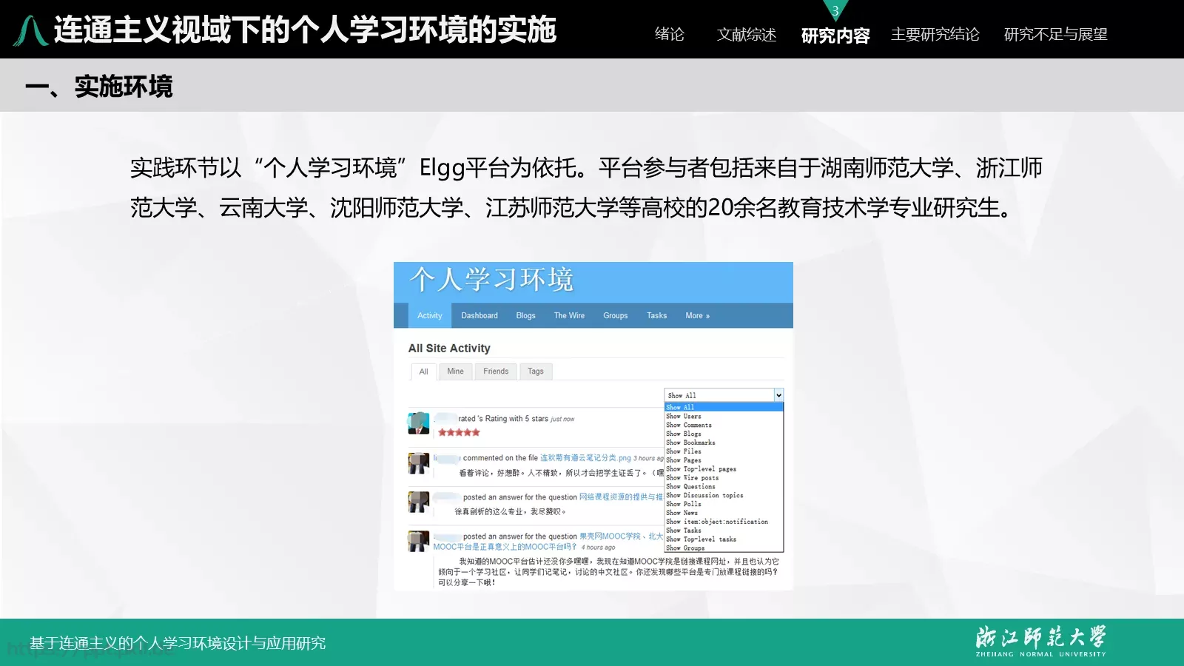Click the Zhejiang Normal University logo
Screen dimensions: 1184x666
click(x=1040, y=641)
